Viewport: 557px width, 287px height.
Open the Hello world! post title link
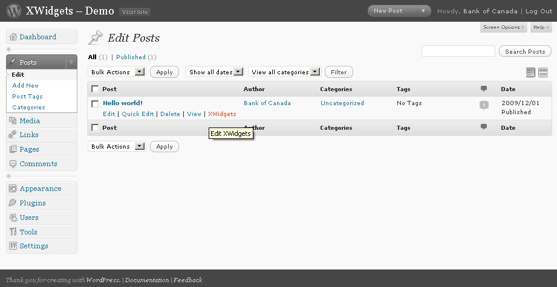[123, 103]
